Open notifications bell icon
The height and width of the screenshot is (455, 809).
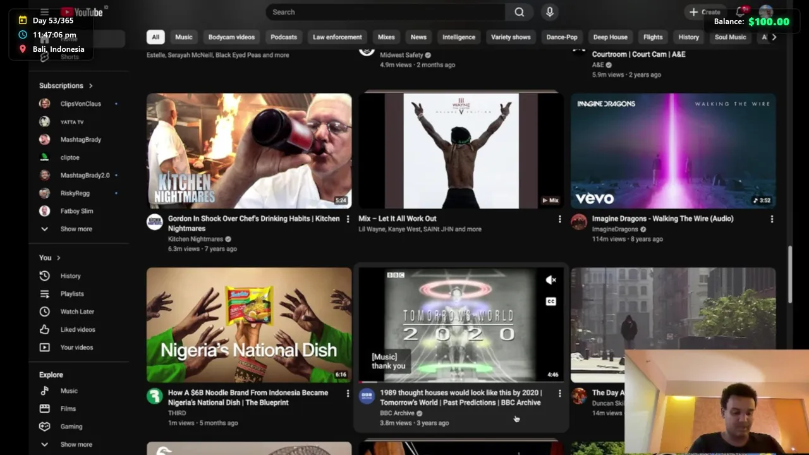coord(740,12)
